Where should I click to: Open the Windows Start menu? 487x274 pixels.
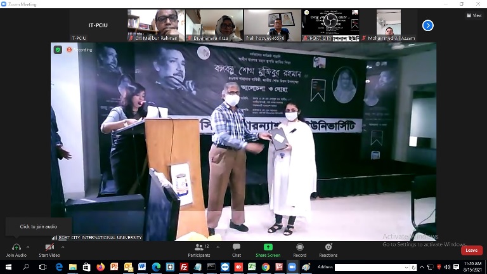pos(8,267)
